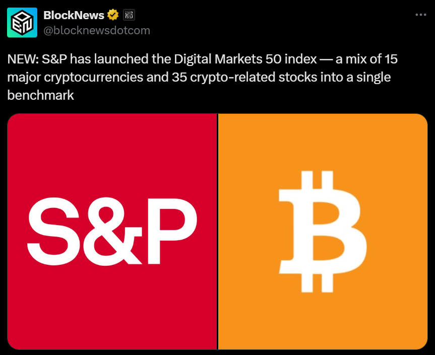The image size is (435, 355).
Task: Click the ampersand in the S&P logo
Action: (x=111, y=232)
